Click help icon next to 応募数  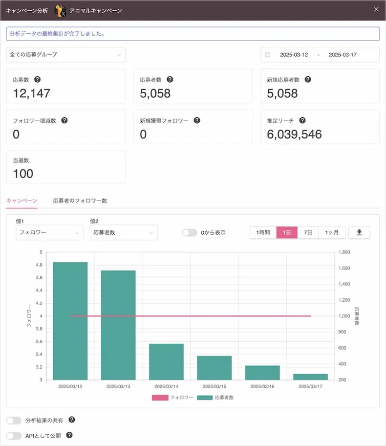pos(38,80)
